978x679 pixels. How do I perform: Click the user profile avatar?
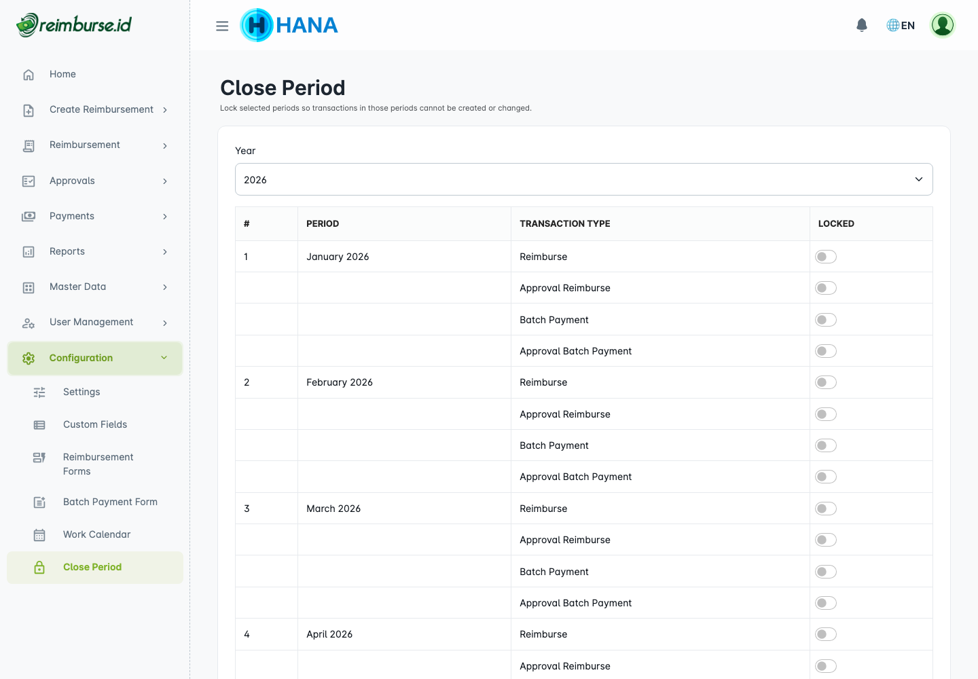pos(942,25)
